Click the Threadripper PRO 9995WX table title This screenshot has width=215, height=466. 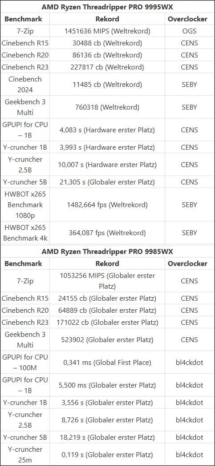(107, 7)
